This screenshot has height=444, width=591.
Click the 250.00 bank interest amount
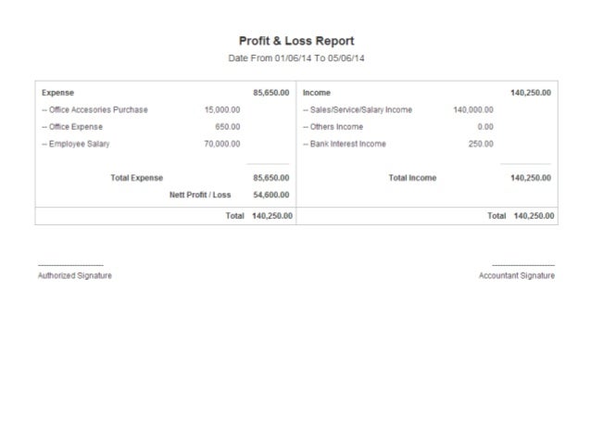click(x=481, y=144)
